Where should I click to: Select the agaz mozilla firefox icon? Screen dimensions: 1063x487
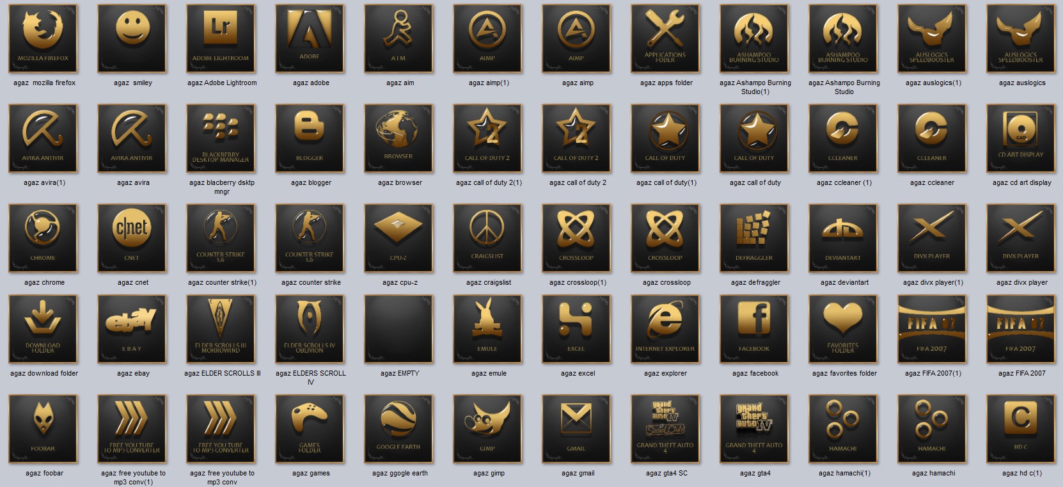(x=43, y=38)
